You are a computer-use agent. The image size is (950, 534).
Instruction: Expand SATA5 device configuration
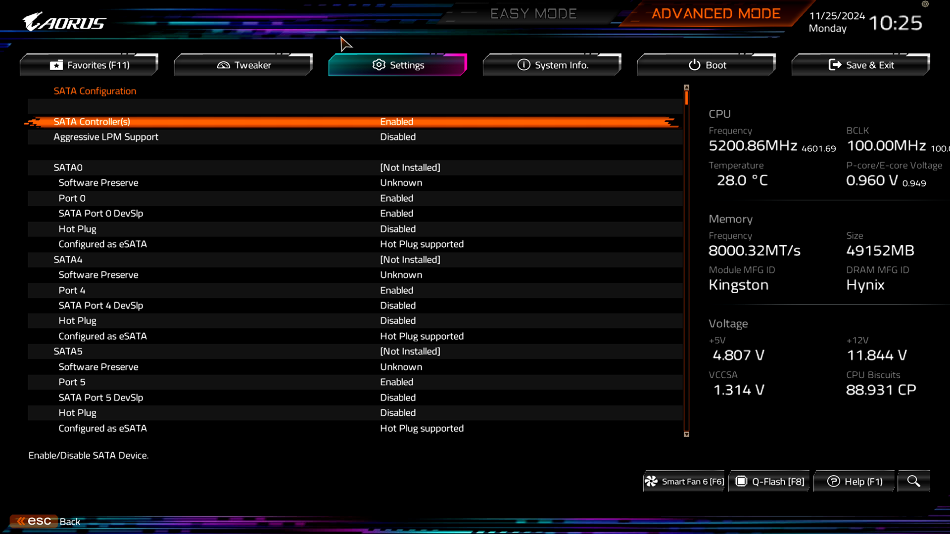(x=68, y=351)
